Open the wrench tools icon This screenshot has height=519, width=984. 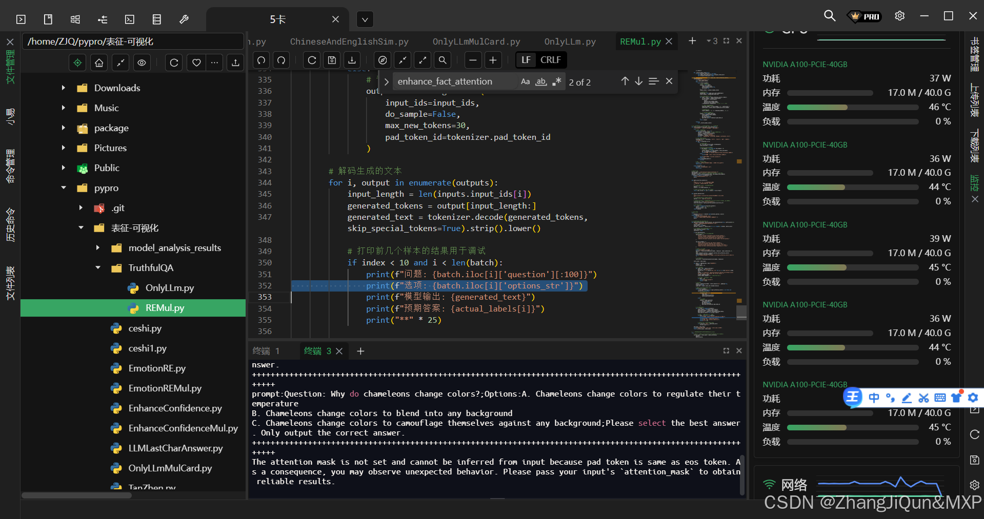pos(184,19)
